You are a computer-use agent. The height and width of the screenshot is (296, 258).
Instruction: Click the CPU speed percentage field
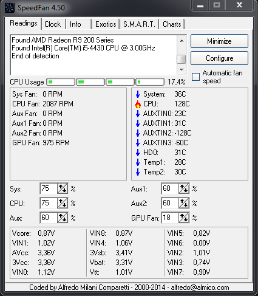(49, 203)
